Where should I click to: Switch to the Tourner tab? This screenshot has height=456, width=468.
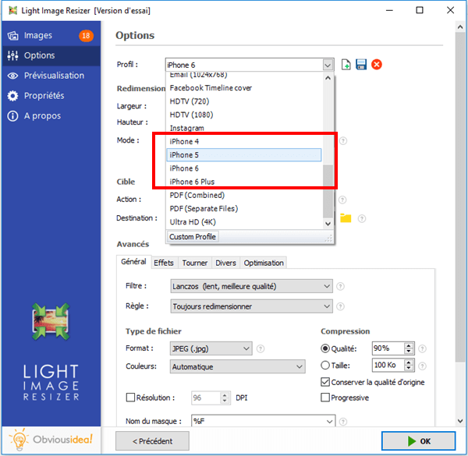(x=195, y=263)
